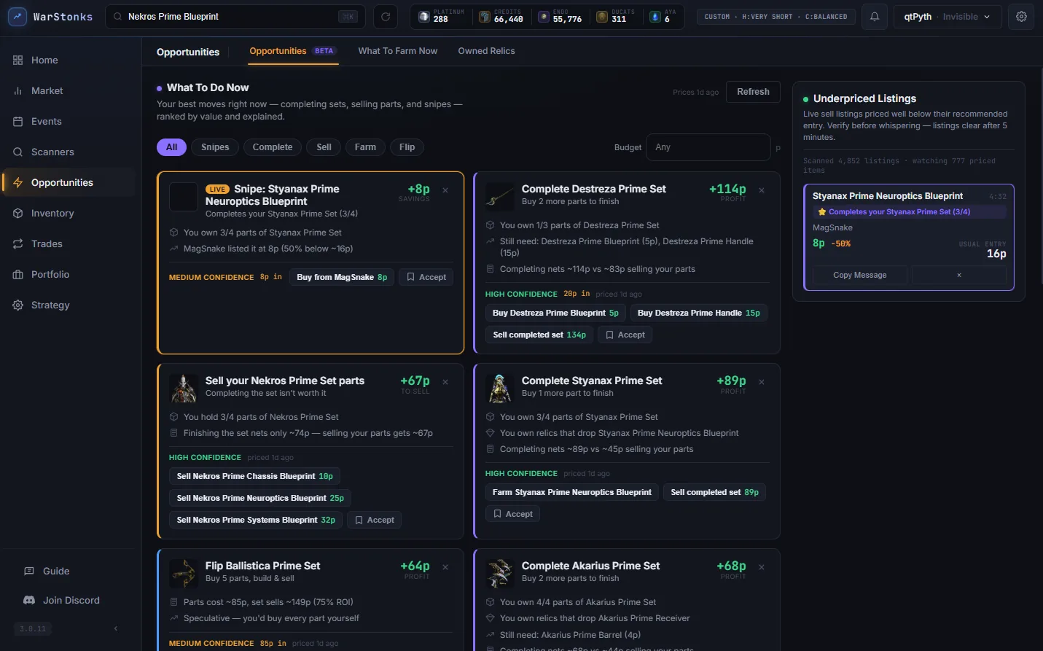Click Buy Destreza Prime Blueprint 5p
1043x651 pixels.
click(x=555, y=313)
